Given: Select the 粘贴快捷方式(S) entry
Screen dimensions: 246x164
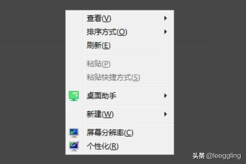Looking at the screenshot, I should pyautogui.click(x=113, y=77).
